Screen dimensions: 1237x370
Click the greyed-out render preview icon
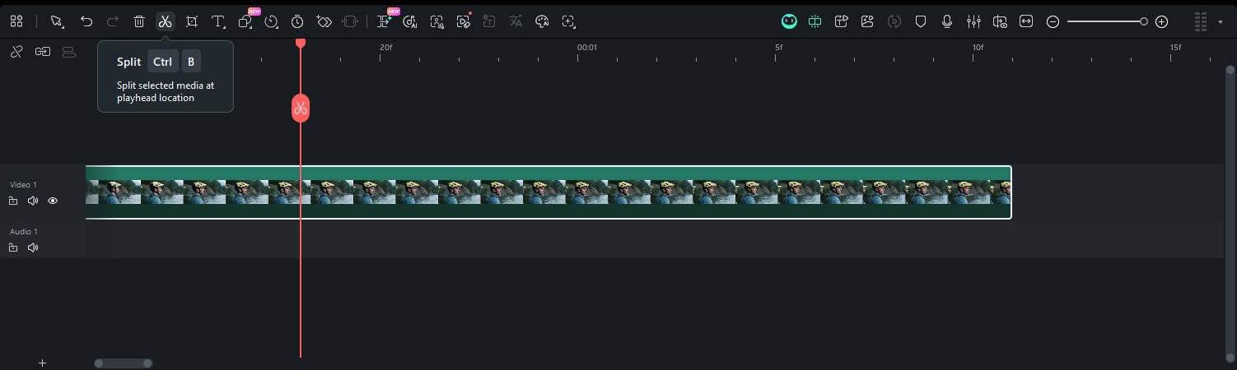pos(894,21)
